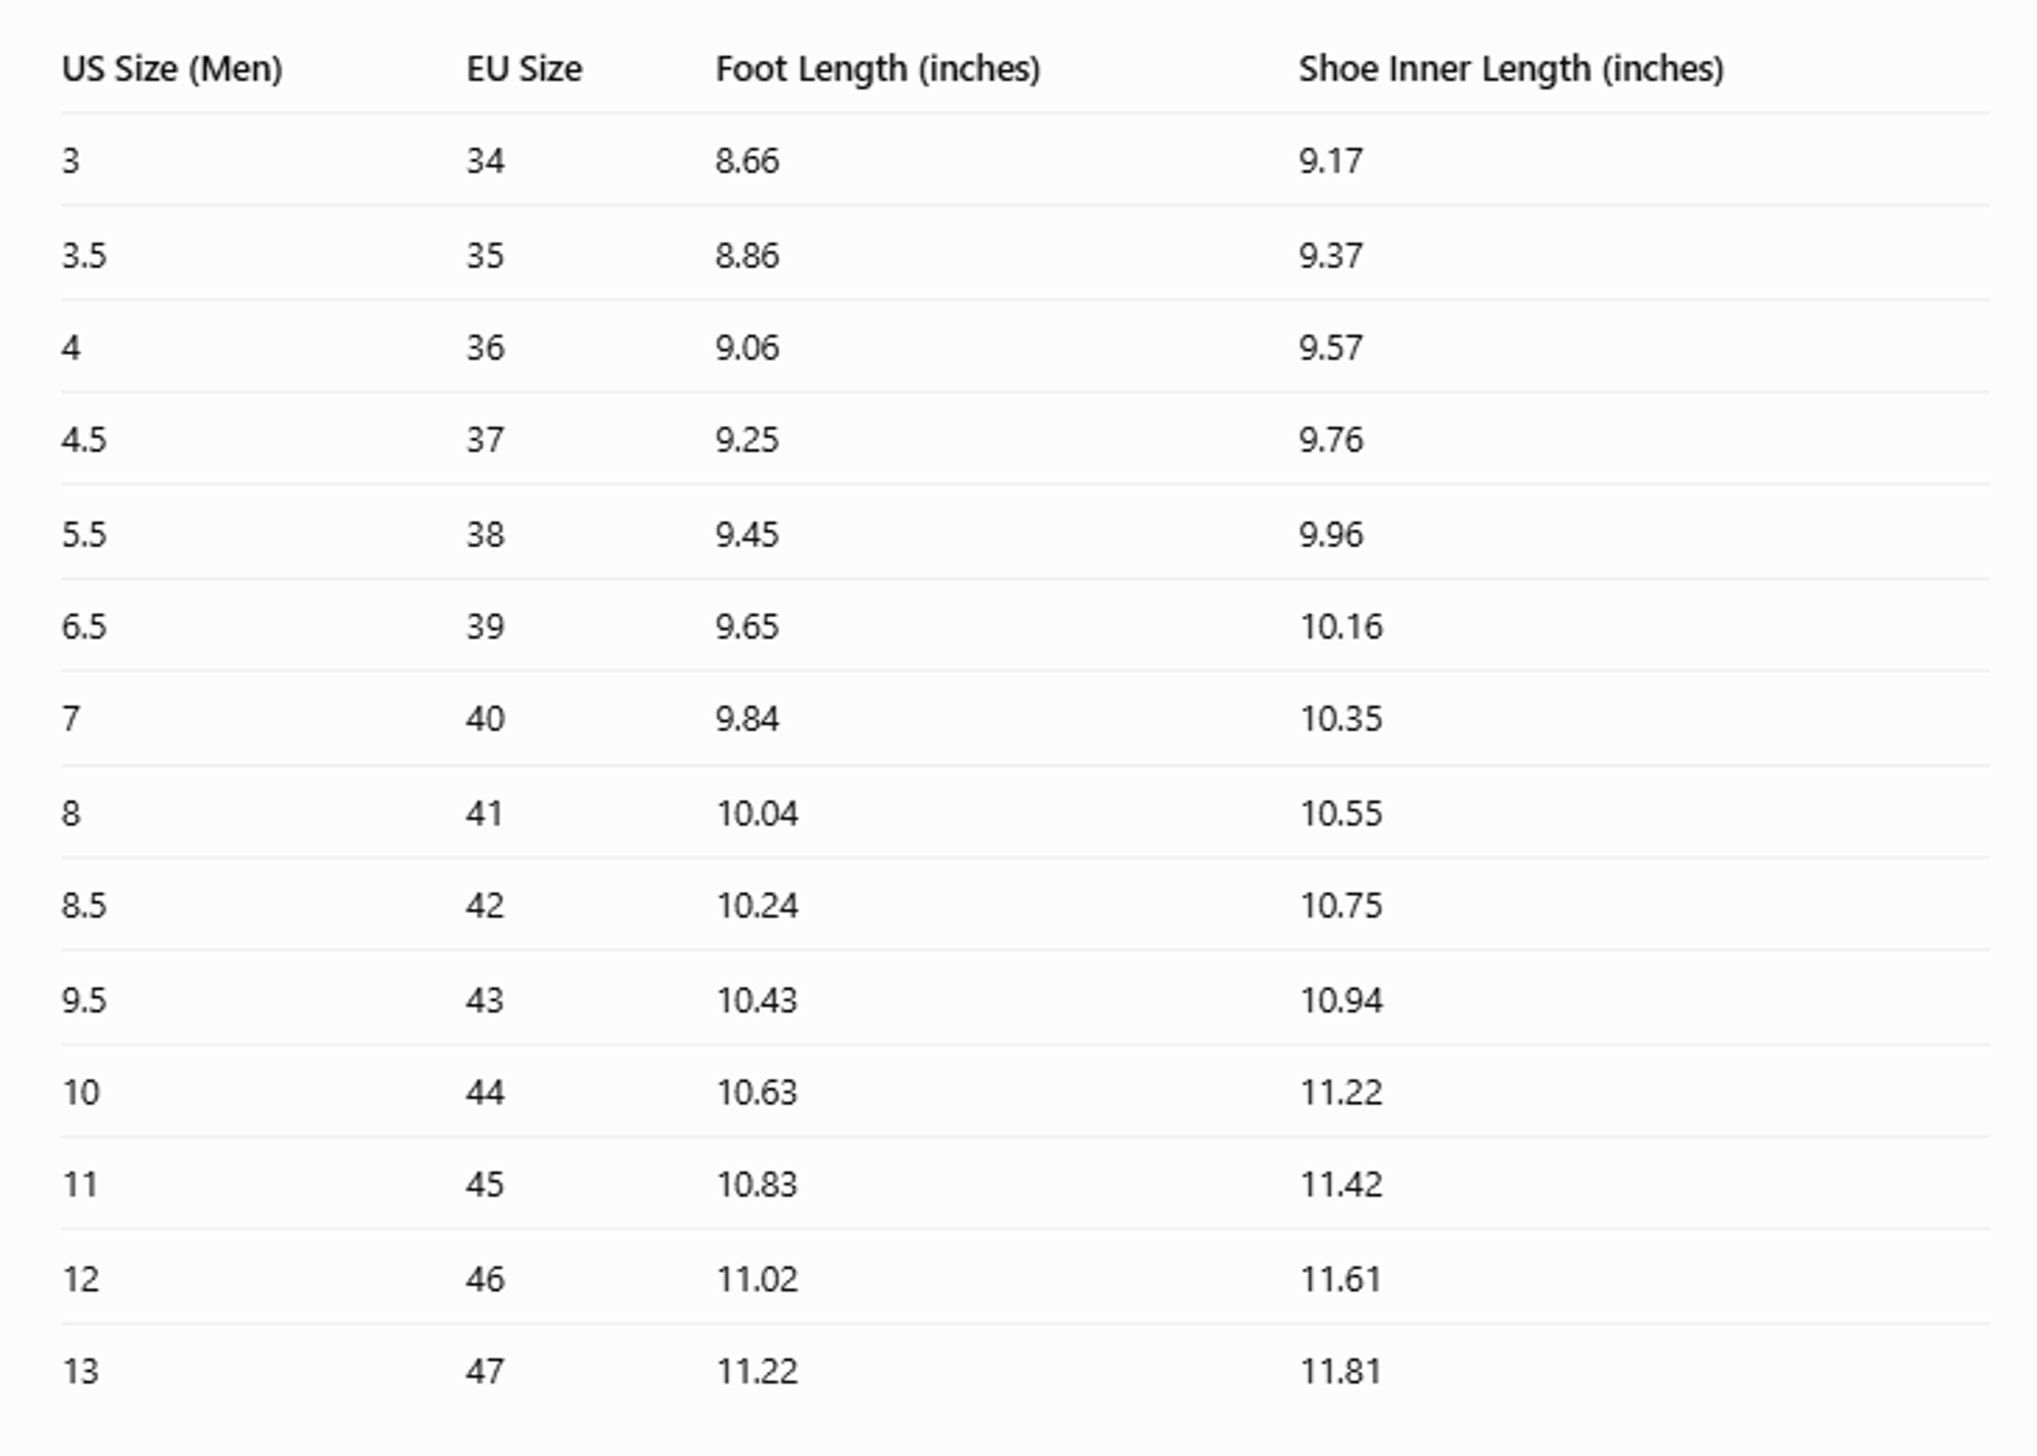Click EU size 41 cell

(x=484, y=813)
